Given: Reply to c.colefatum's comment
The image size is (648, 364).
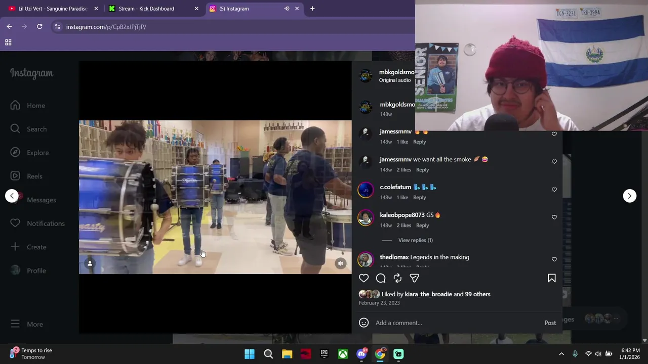Looking at the screenshot, I should pos(419,198).
